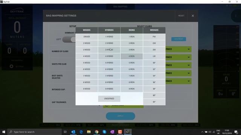Click the blue APPLY button
241x135 pixels.
tap(120, 116)
